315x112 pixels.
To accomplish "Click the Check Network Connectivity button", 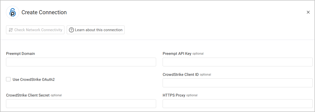I will click(35, 30).
